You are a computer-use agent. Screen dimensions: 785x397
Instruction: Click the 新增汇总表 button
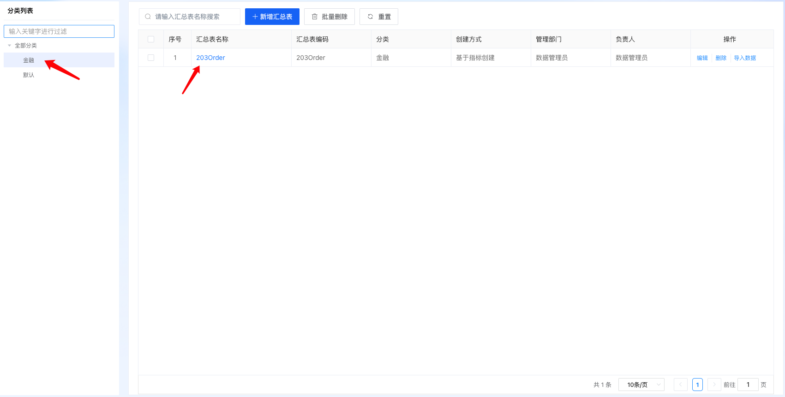(x=272, y=17)
